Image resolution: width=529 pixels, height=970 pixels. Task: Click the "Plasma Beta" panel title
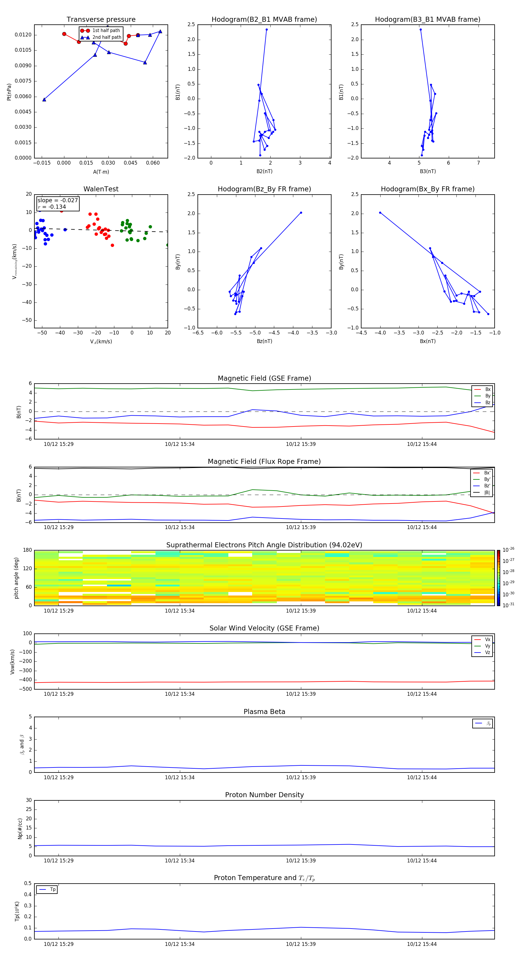[264, 712]
